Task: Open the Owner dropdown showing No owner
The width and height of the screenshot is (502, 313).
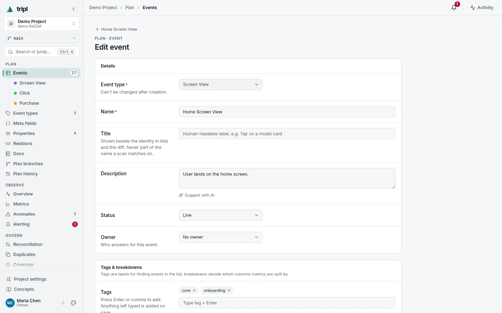Action: point(220,237)
